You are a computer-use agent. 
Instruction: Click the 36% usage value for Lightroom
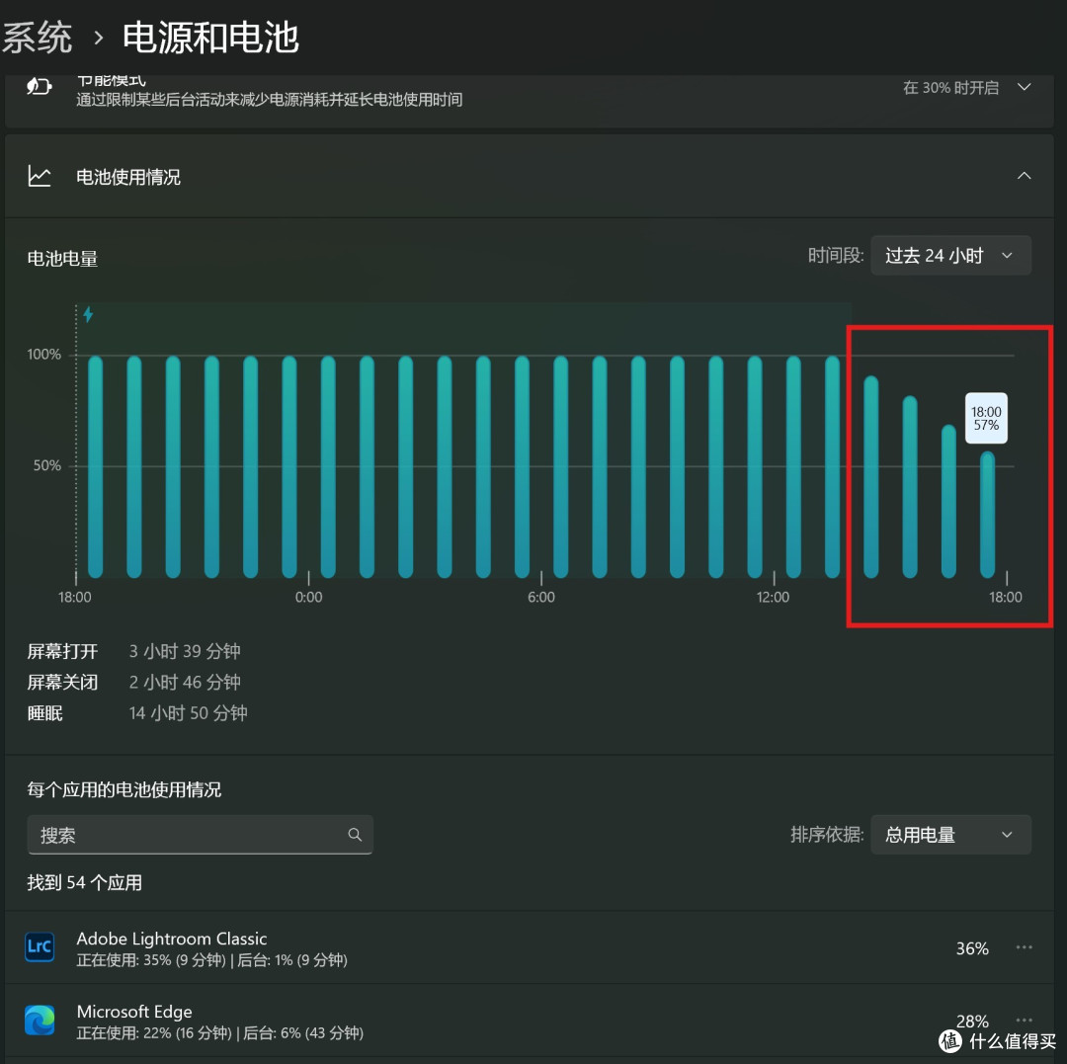972,948
